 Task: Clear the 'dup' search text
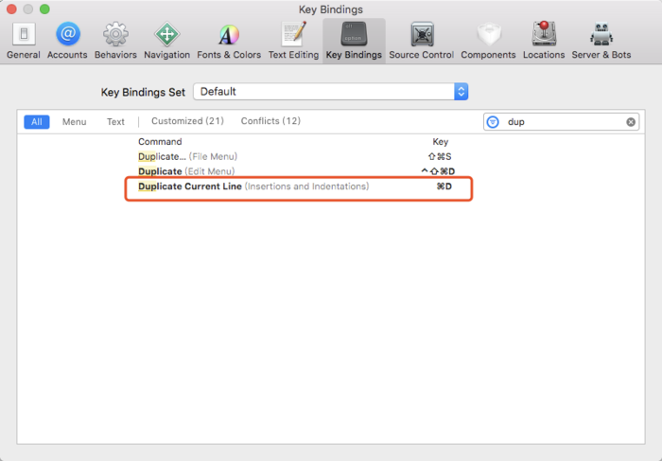point(631,122)
